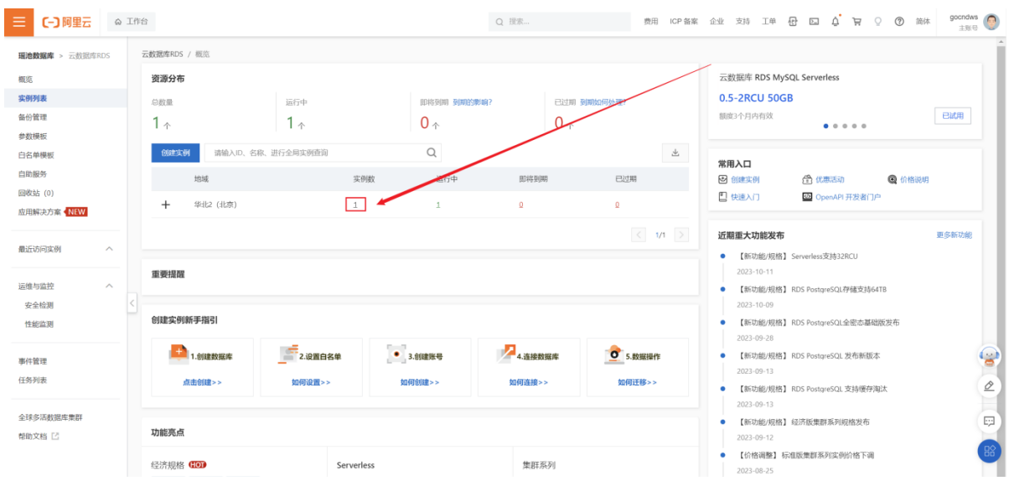Open the 企业 menu in top bar
This screenshot has width=1009, height=486.
point(717,22)
